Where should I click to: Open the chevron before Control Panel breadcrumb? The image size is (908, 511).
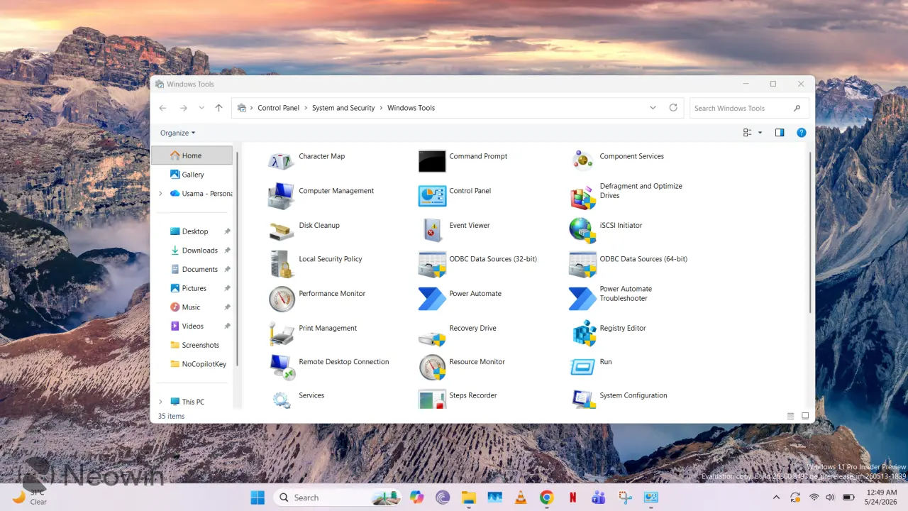[252, 108]
